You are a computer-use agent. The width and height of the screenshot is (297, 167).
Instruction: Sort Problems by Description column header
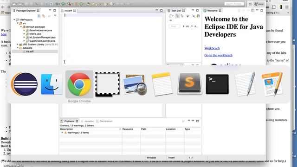coord(90,129)
